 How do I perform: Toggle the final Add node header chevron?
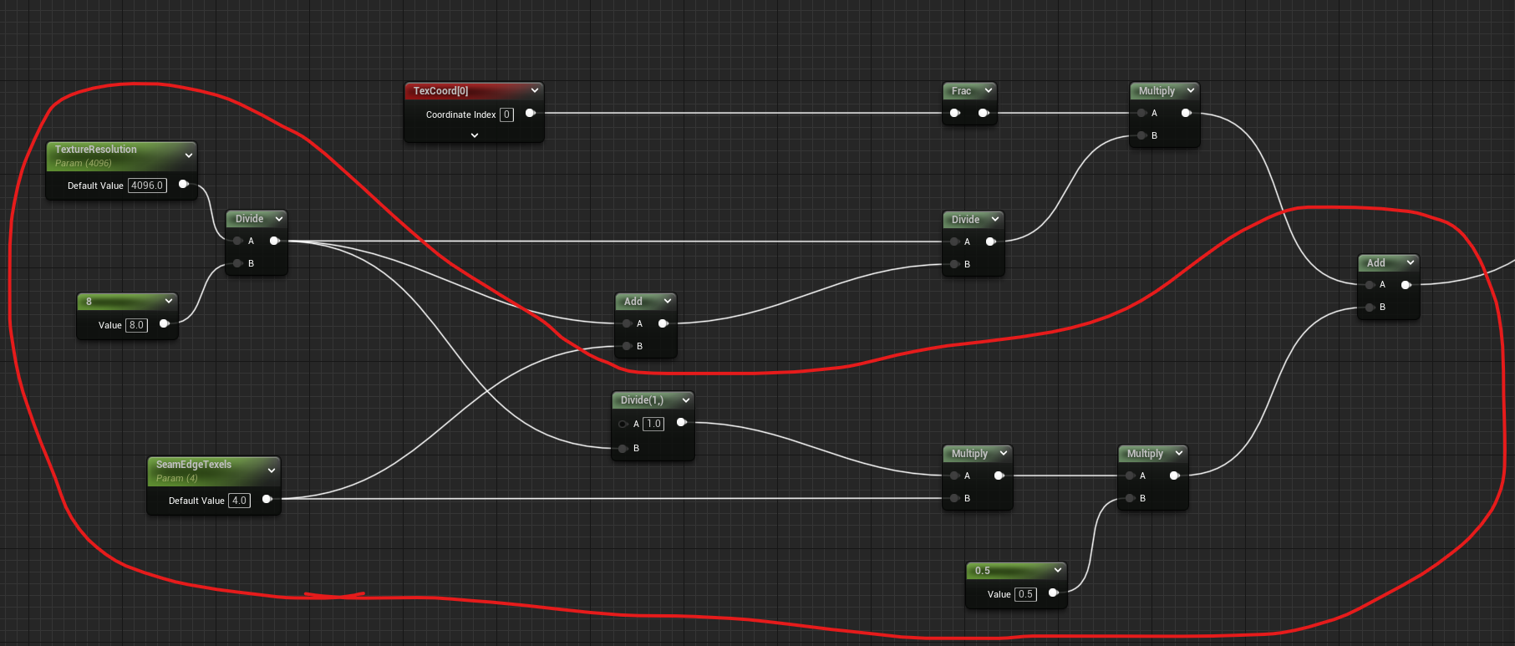click(1411, 262)
